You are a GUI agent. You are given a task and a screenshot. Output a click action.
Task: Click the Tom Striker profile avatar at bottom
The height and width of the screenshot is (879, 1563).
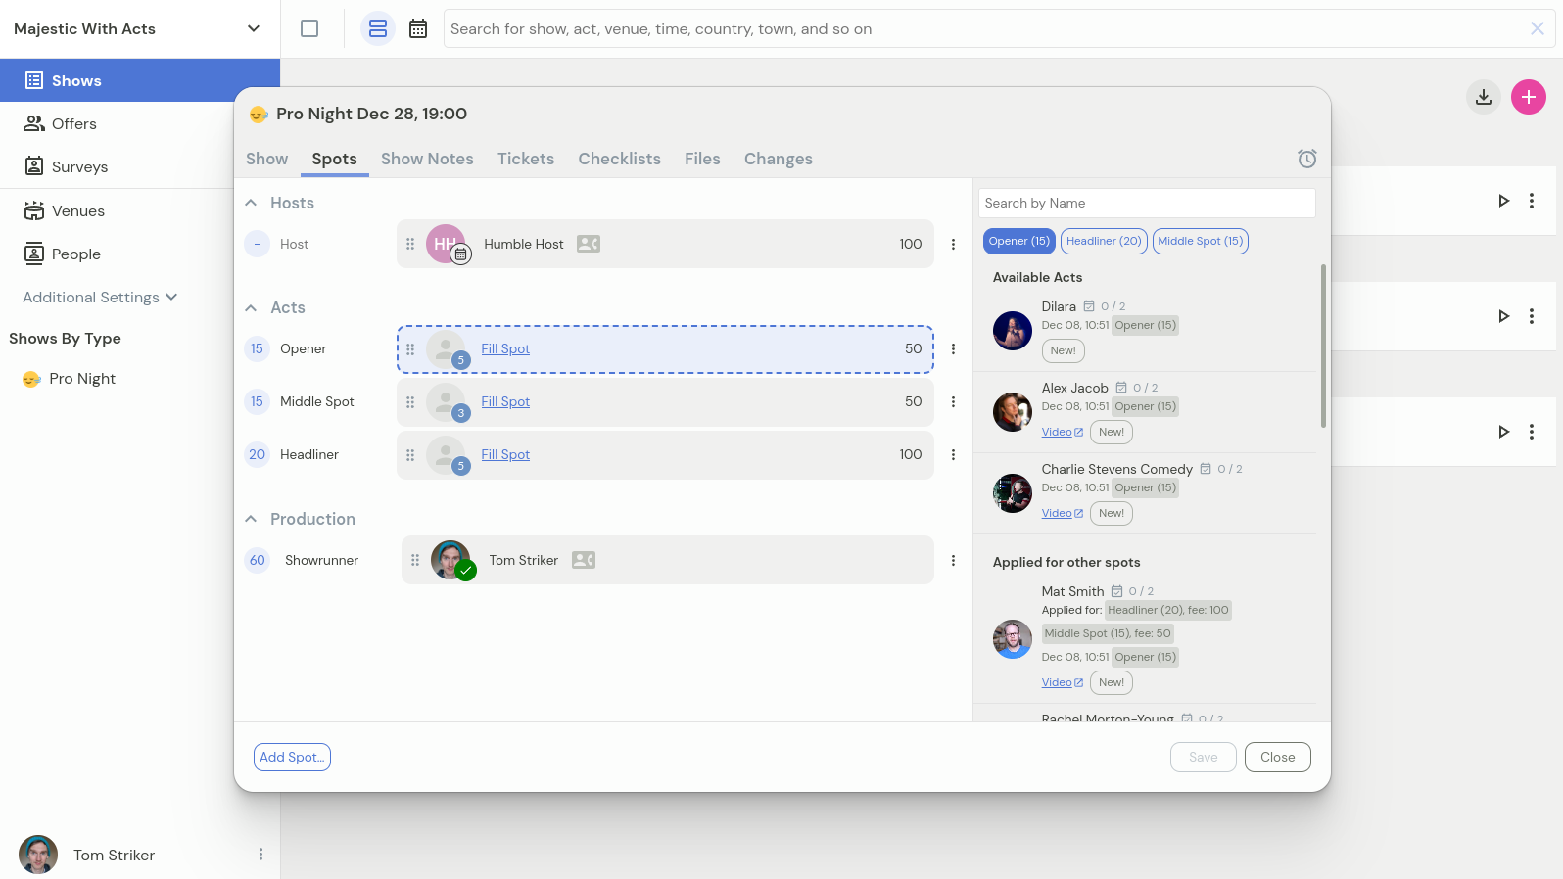pyautogui.click(x=38, y=855)
